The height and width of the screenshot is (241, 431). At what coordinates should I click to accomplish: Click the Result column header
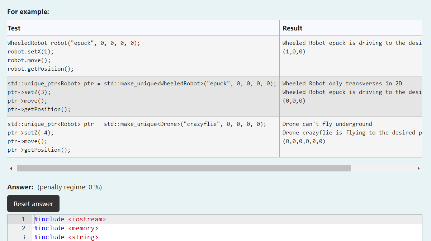tap(292, 28)
